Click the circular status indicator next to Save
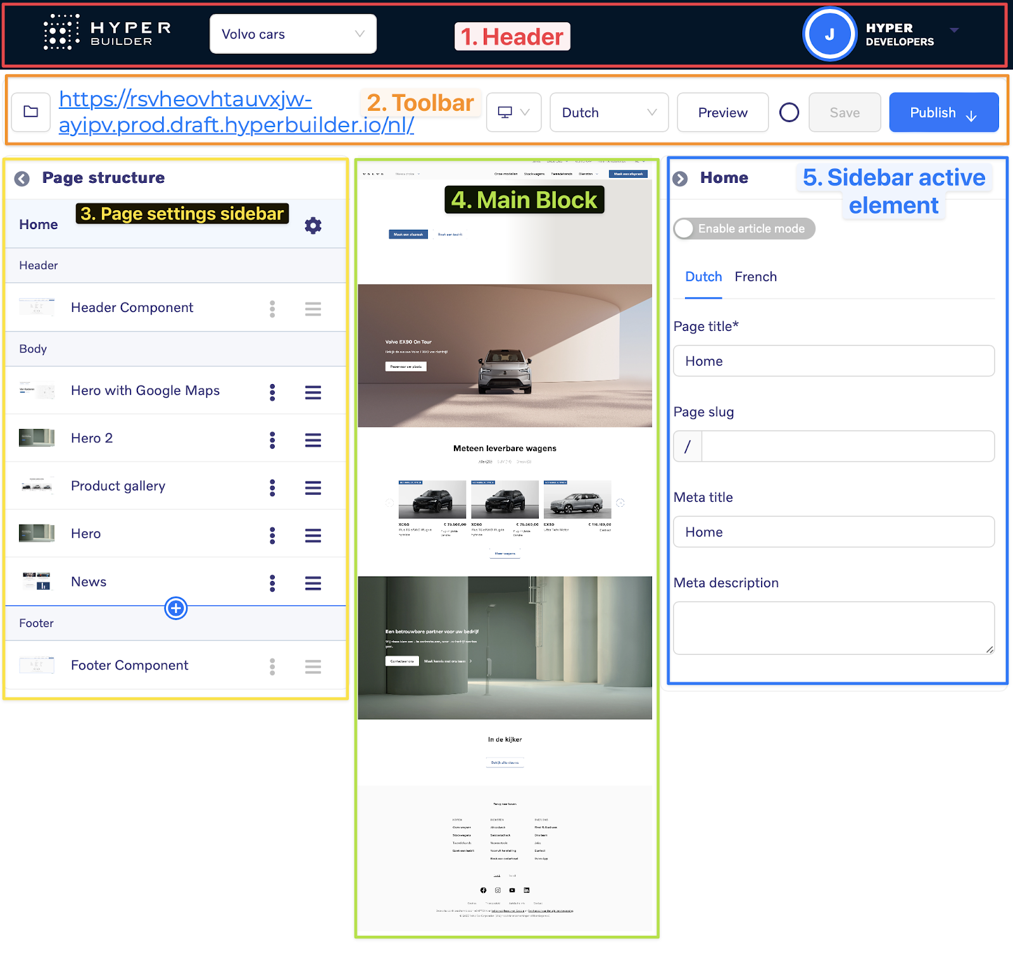1013x958 pixels. (789, 112)
